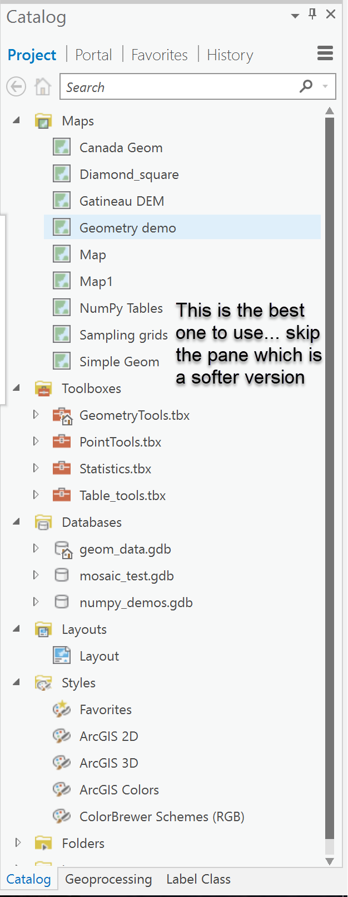Click the hamburger menu icon
348x897 pixels.
[x=325, y=54]
